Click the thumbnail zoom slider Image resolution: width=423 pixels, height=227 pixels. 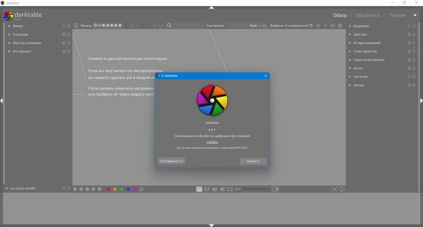pos(252,189)
